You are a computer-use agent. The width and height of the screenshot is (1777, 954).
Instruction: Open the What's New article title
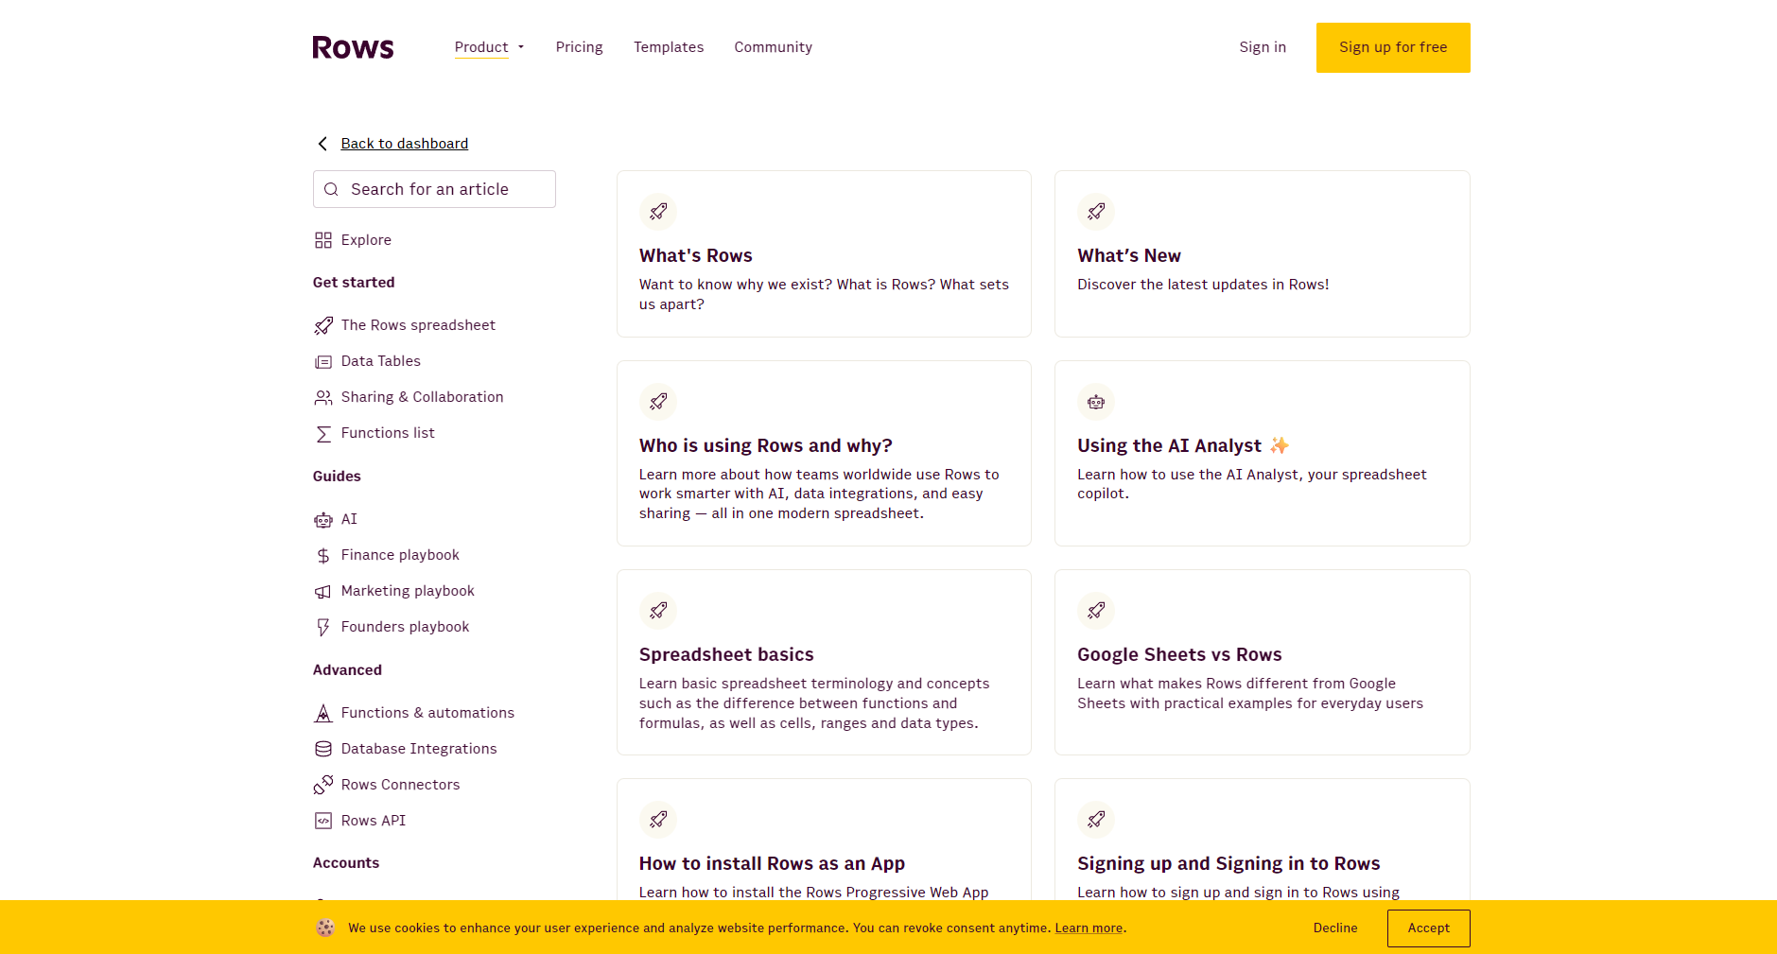coord(1129,255)
